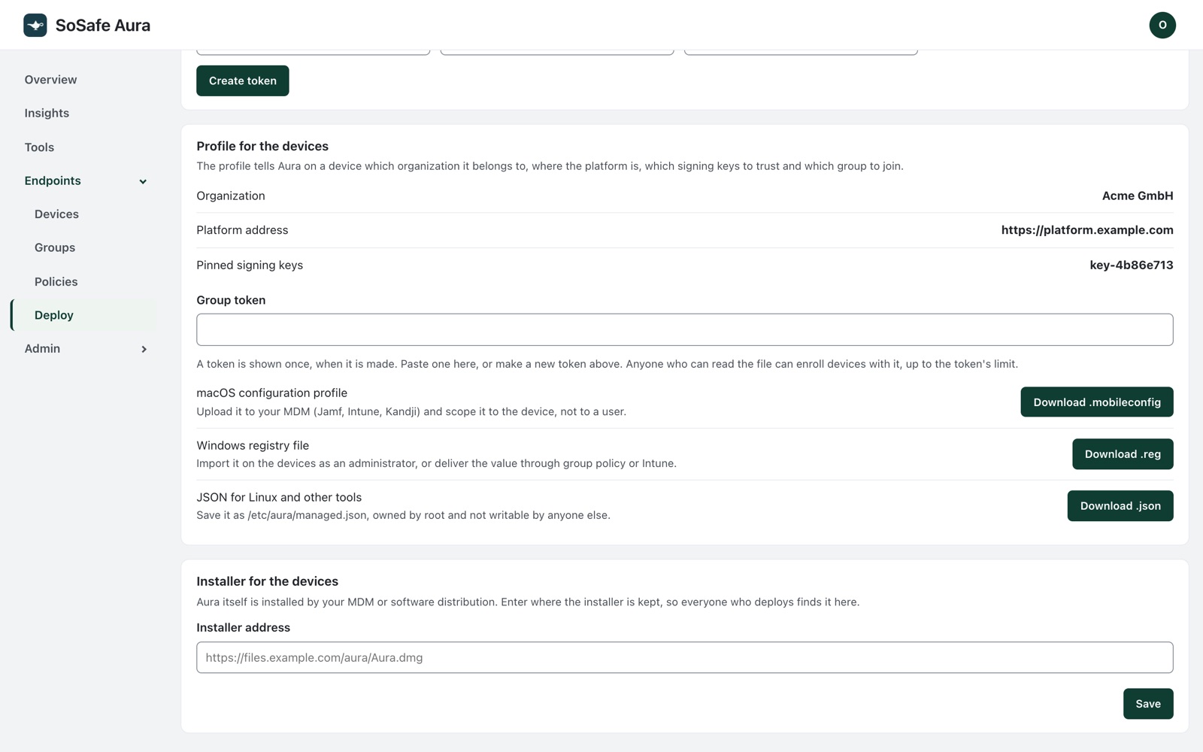
Task: Click the Windows registry file label
Action: pyautogui.click(x=253, y=445)
